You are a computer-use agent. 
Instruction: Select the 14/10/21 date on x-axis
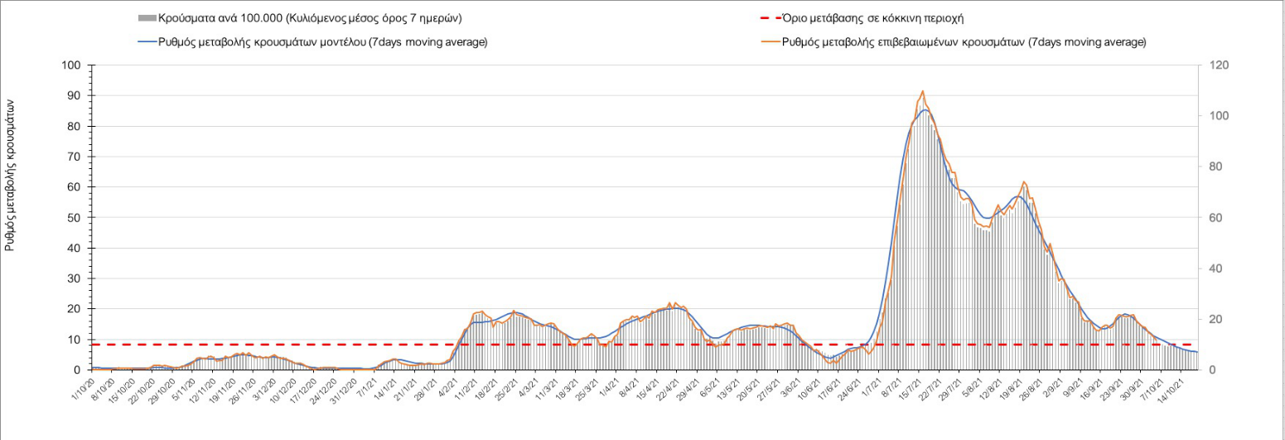click(1181, 391)
